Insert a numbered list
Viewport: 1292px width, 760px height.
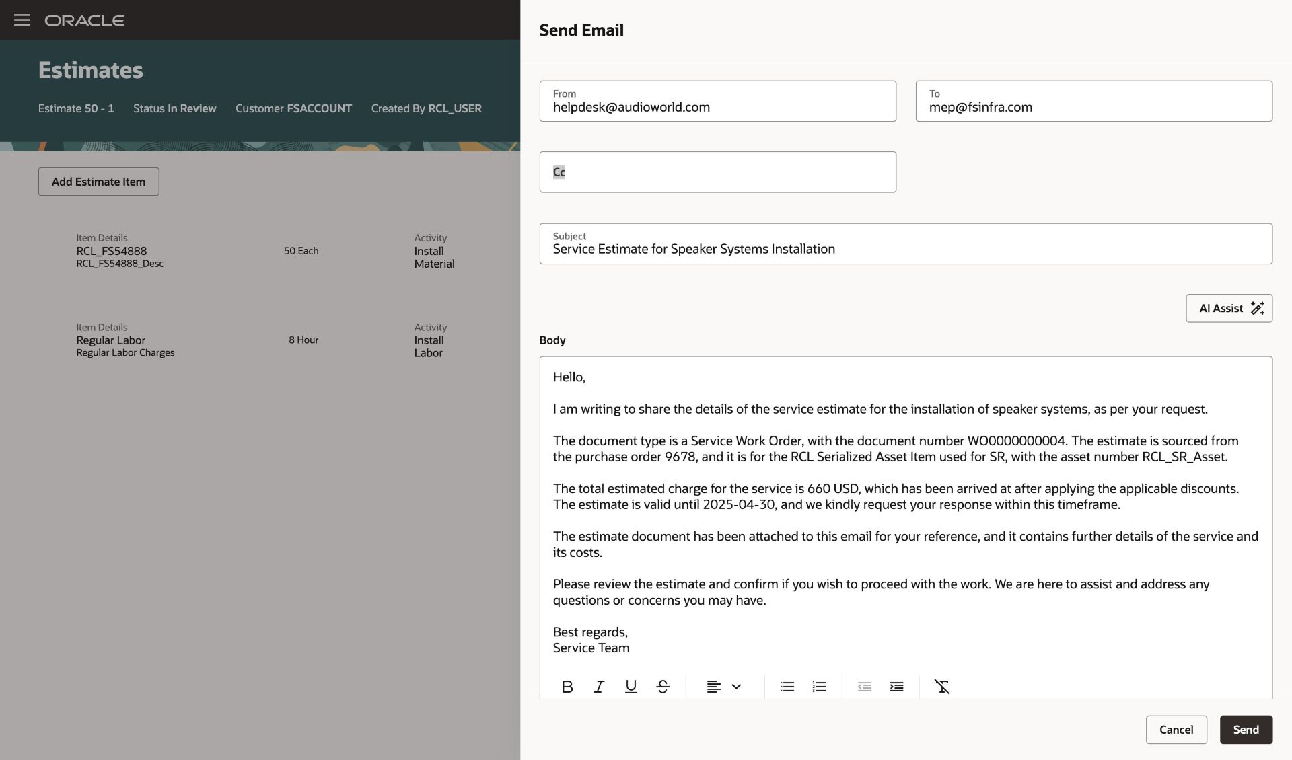819,687
